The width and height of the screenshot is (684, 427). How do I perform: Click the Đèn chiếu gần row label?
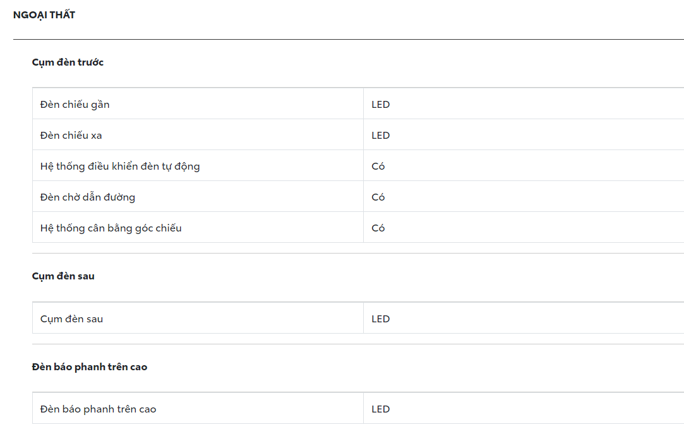(75, 105)
